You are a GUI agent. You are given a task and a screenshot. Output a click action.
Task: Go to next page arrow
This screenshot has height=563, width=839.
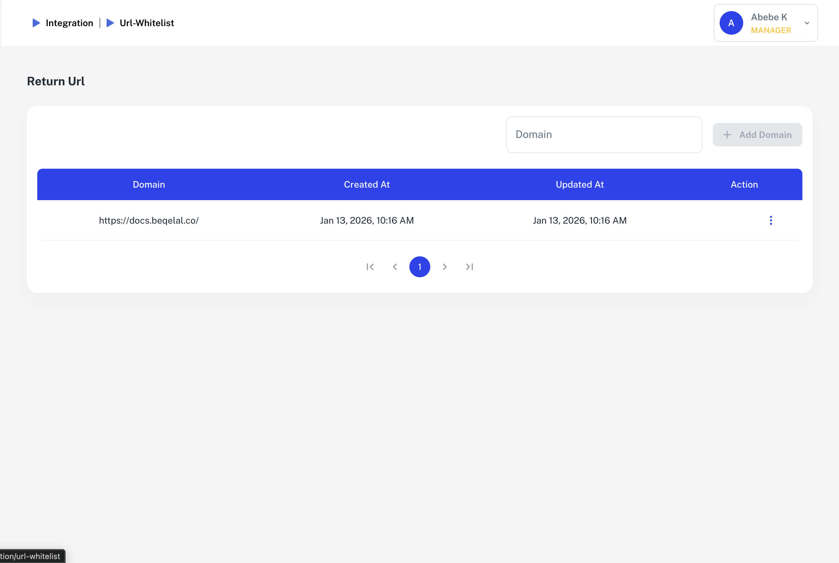444,267
